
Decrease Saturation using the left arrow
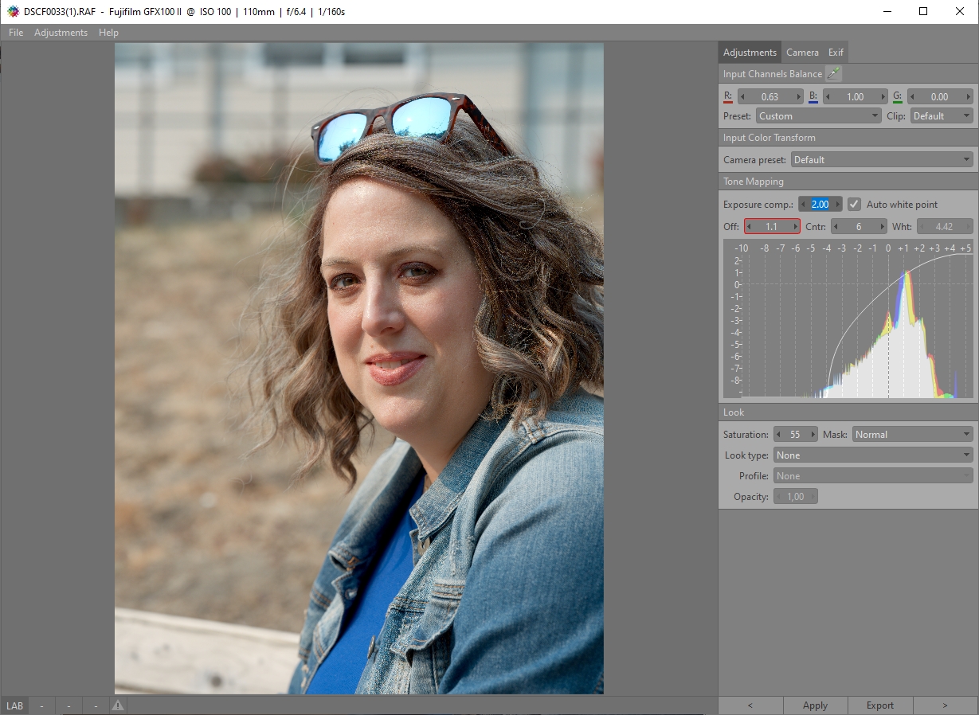tap(778, 435)
